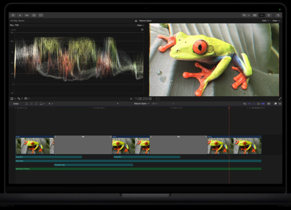Click the scope settings icon below View
291x210 pixels.
(142, 29)
